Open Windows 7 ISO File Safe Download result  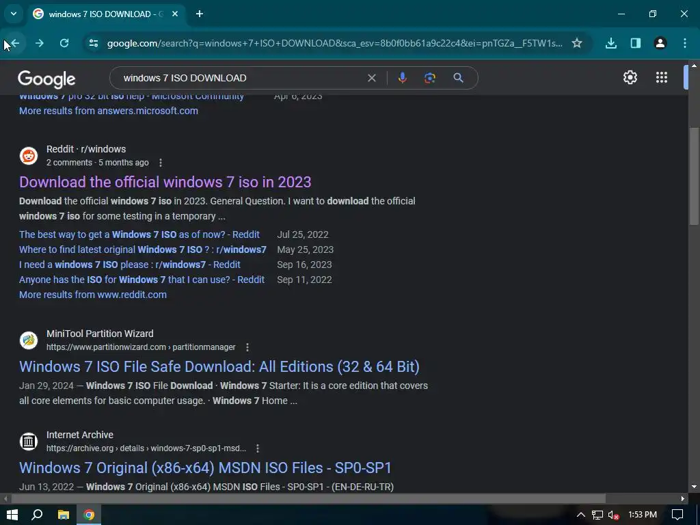[219, 366]
